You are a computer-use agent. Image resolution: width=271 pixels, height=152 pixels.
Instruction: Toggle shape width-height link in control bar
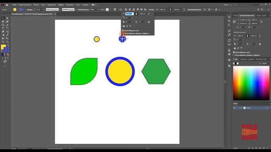click(170, 9)
